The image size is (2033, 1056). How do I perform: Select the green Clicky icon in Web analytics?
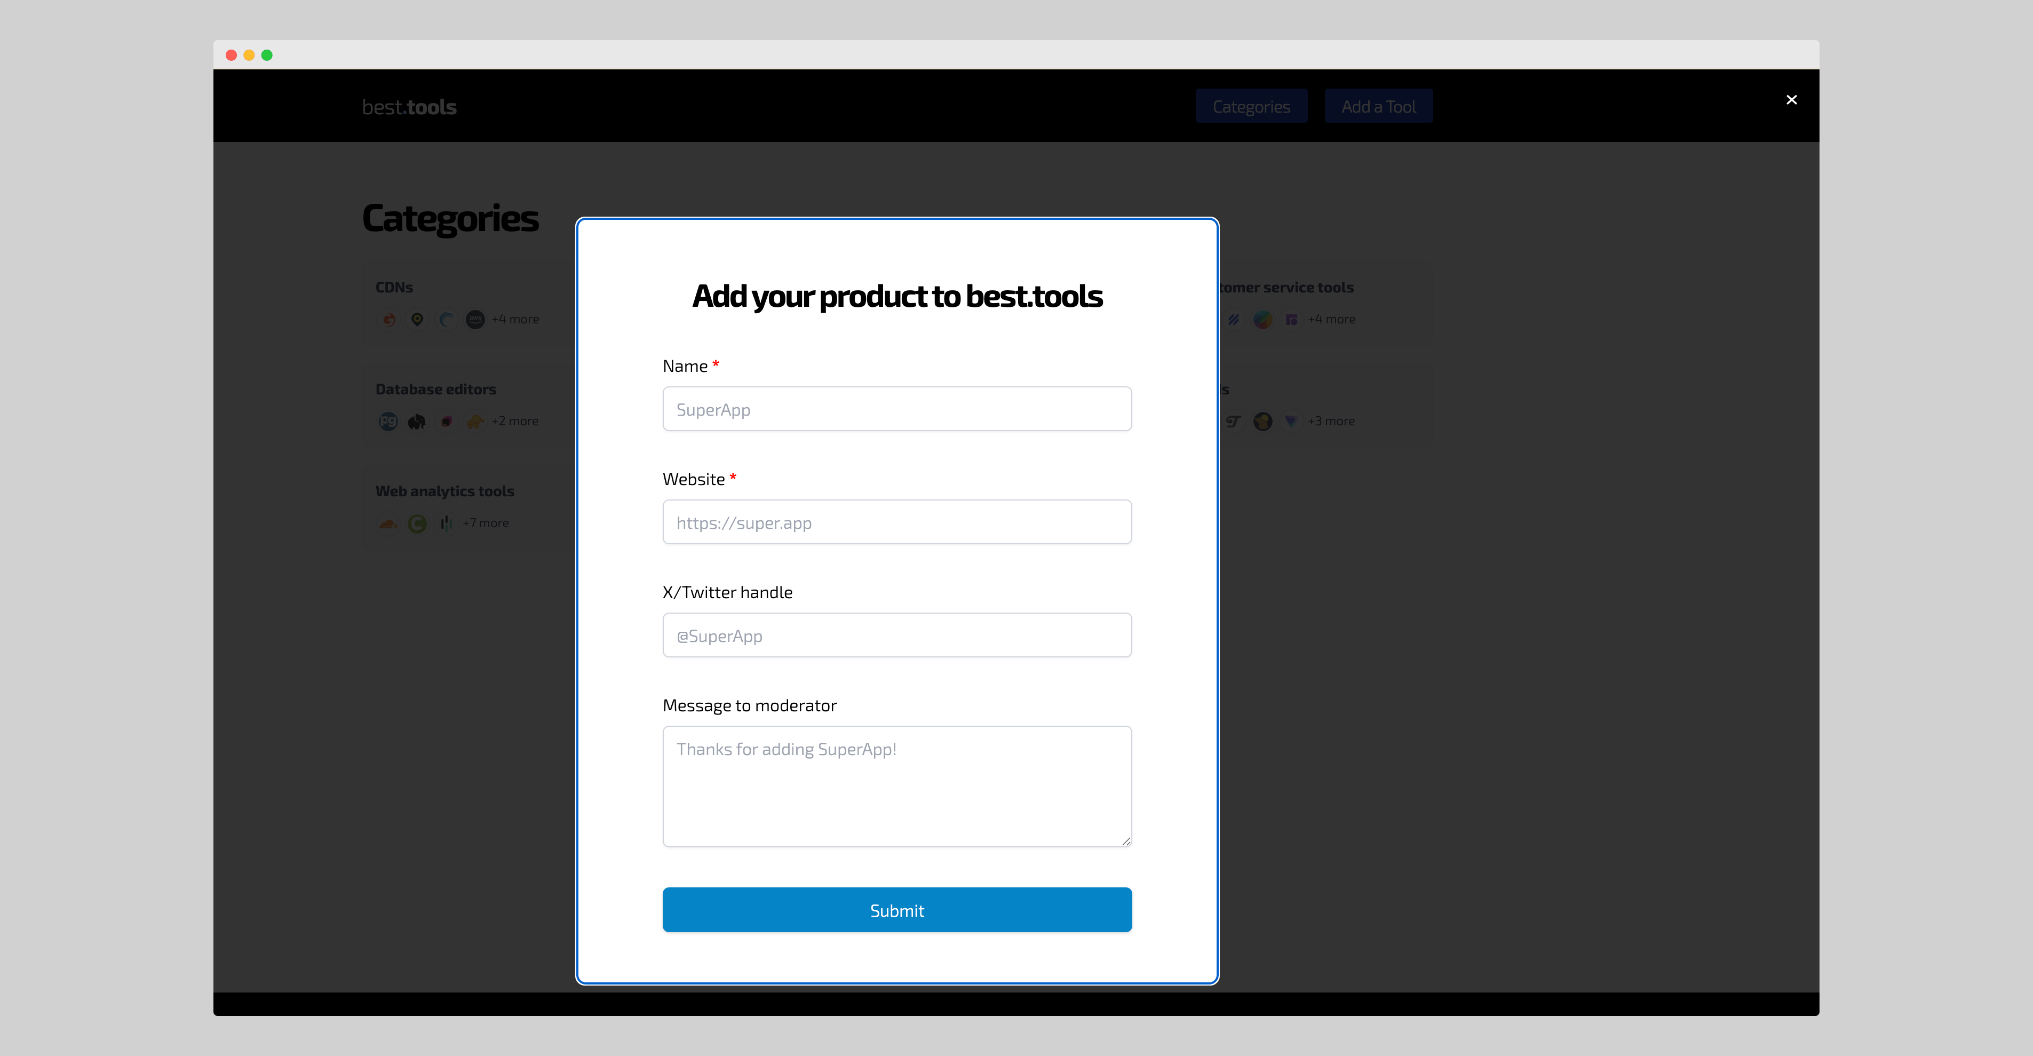click(417, 522)
